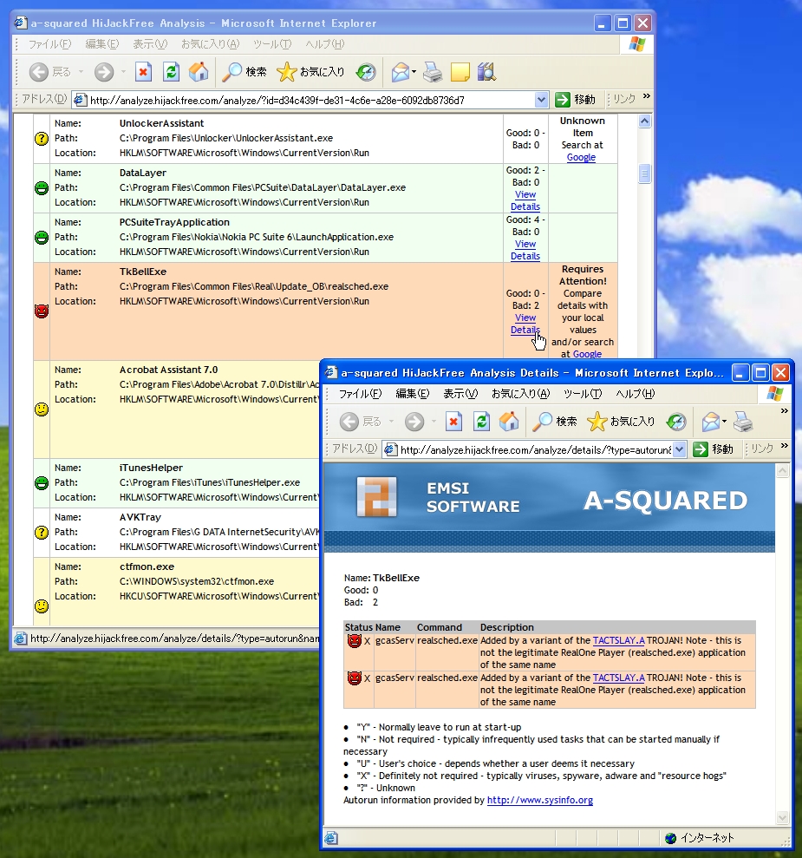
Task: Click the yellow smiley beside Acrobat Assistant 7.0
Action: pyautogui.click(x=42, y=409)
